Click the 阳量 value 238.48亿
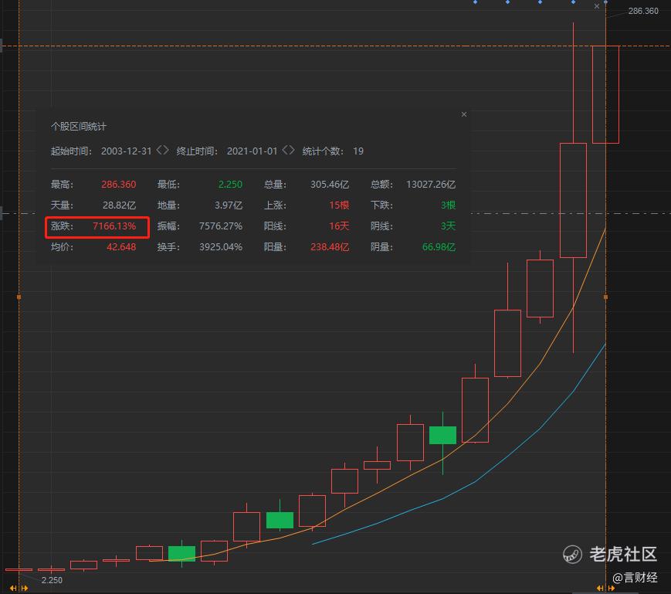This screenshot has width=671, height=594. tap(330, 247)
